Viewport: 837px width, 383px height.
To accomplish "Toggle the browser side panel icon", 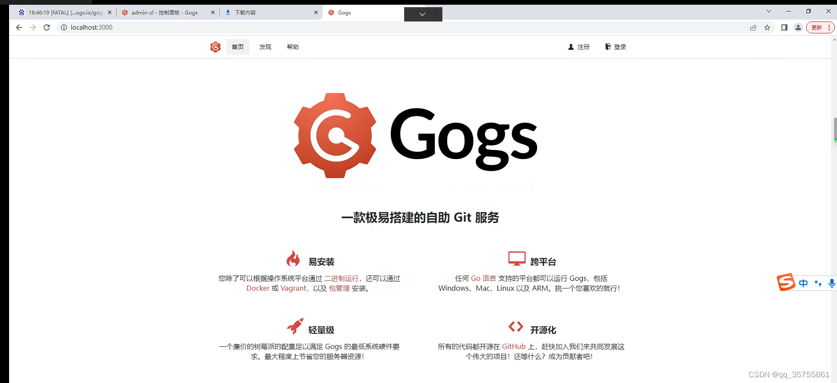I will (784, 27).
